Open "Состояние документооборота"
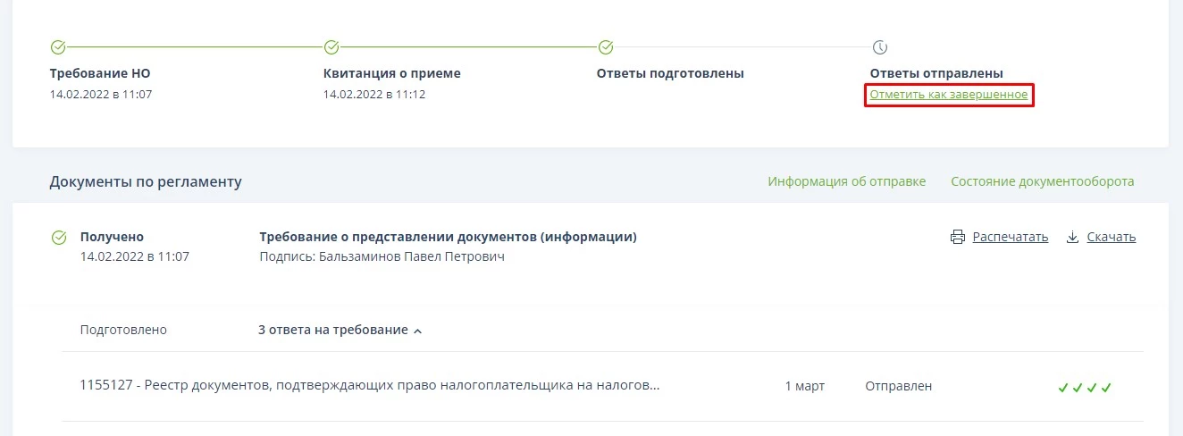 (1042, 181)
